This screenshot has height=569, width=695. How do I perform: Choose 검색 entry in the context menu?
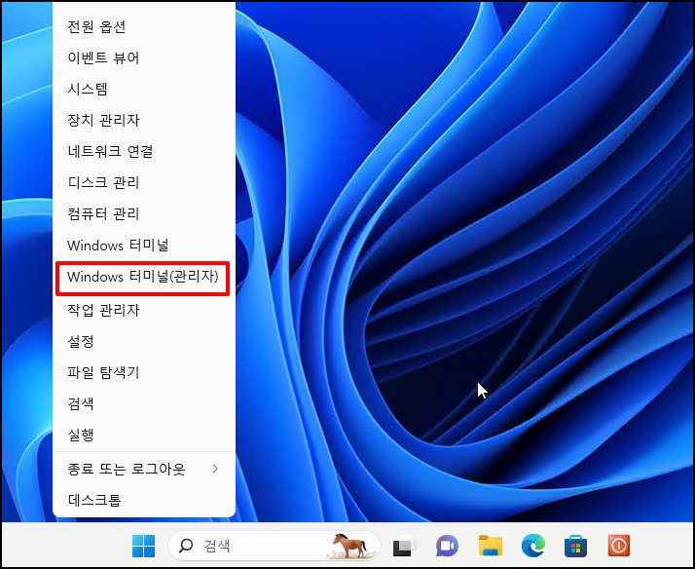[144, 403]
